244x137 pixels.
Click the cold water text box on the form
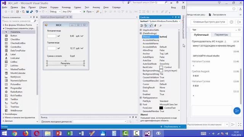coord(51,36)
